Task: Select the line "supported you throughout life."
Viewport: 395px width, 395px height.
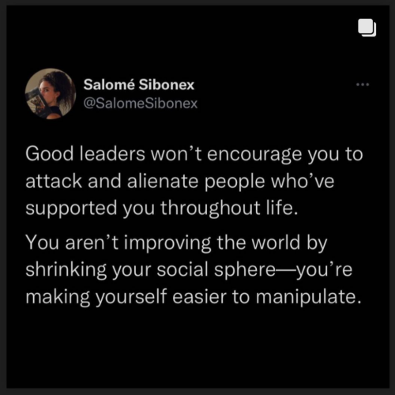Action: [162, 209]
